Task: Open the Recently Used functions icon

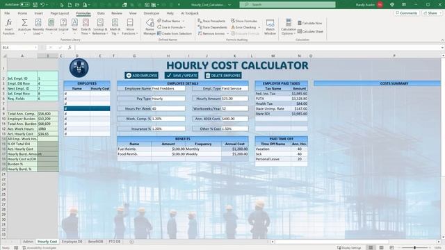Action: click(38, 27)
